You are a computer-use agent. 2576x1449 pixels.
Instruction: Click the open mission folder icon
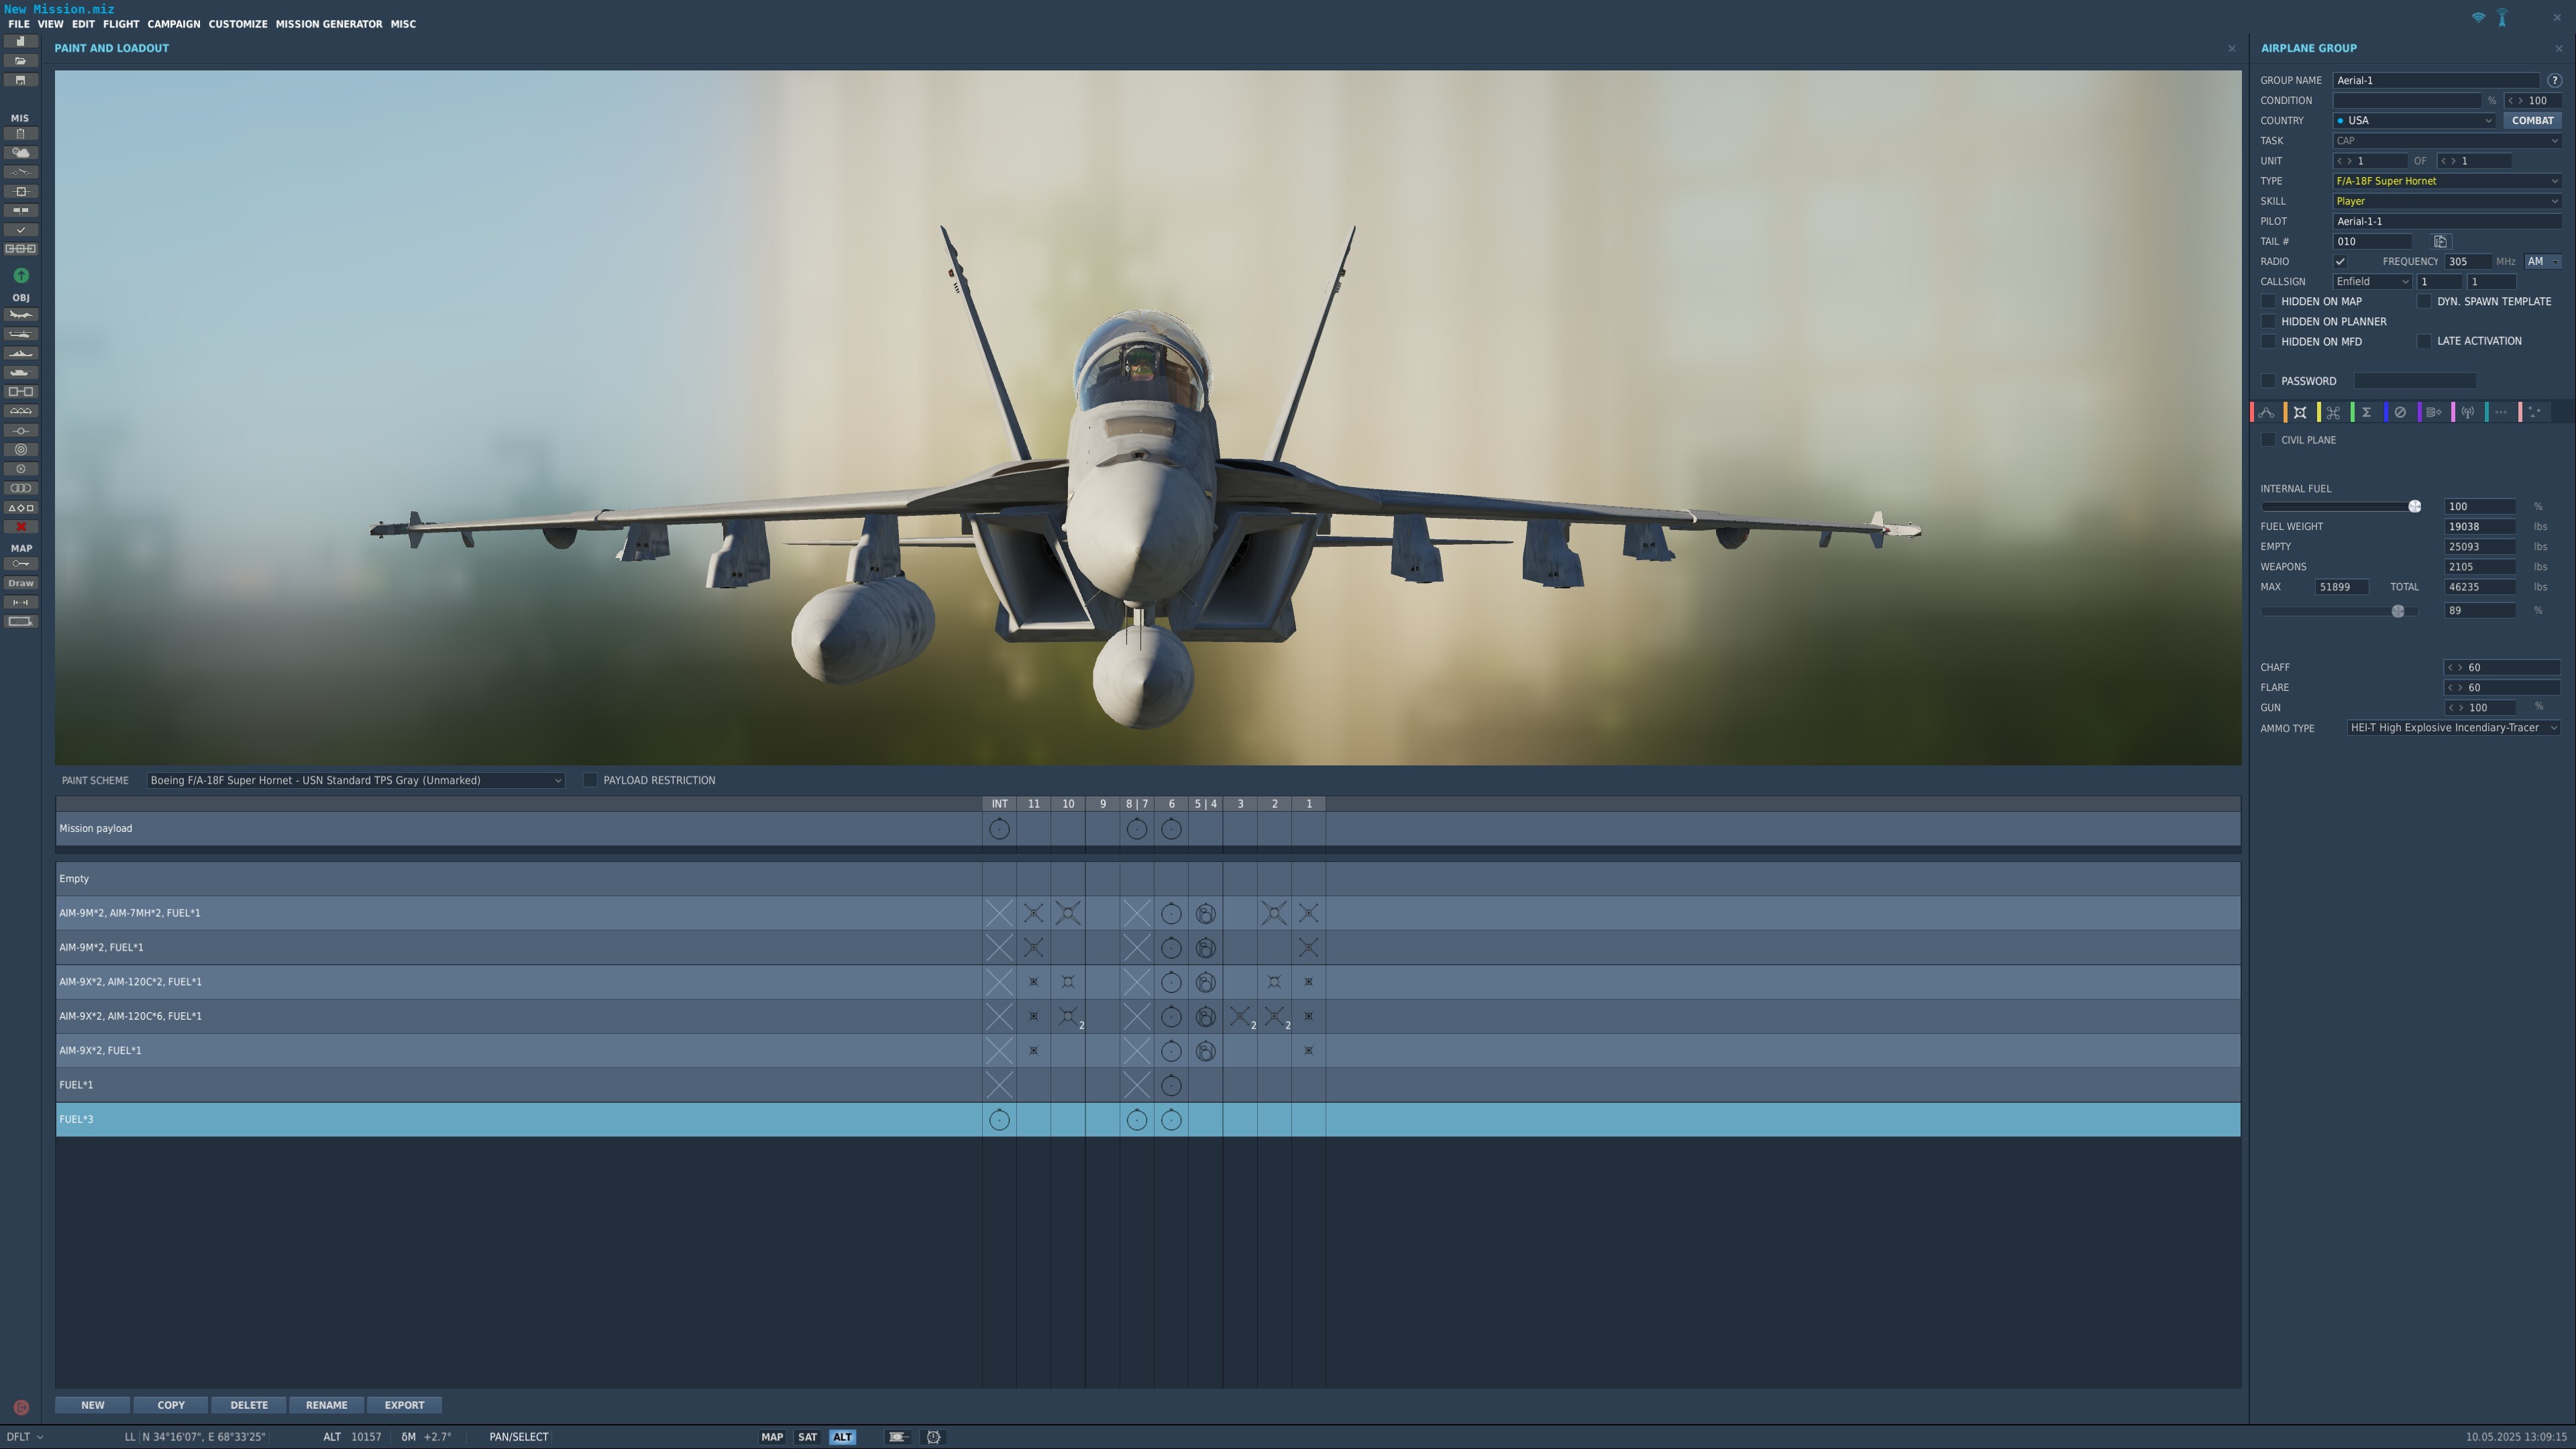(x=20, y=61)
